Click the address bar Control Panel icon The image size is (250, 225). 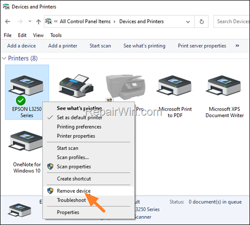[48, 21]
